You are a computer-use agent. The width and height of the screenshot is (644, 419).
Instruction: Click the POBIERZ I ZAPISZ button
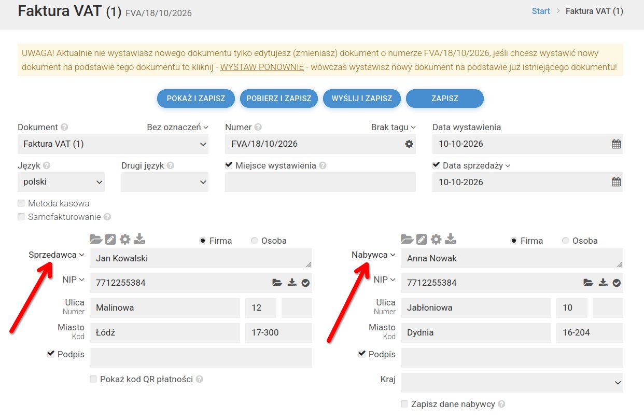point(279,99)
